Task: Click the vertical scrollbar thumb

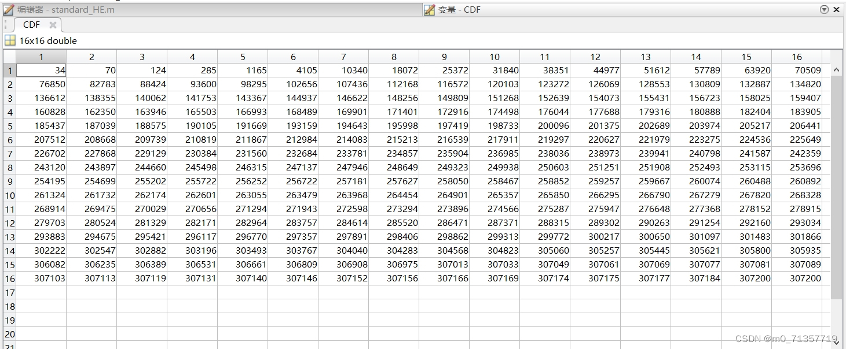Action: point(836,187)
